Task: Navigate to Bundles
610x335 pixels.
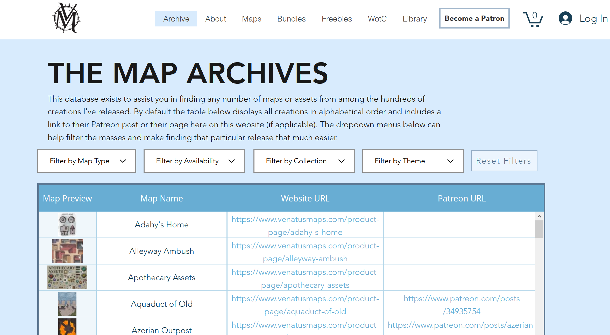Action: (292, 19)
